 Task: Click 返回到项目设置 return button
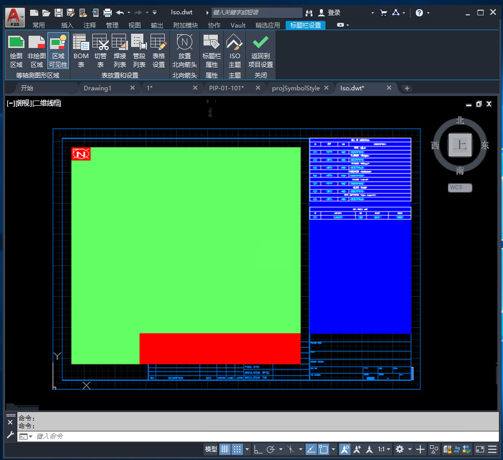click(261, 51)
